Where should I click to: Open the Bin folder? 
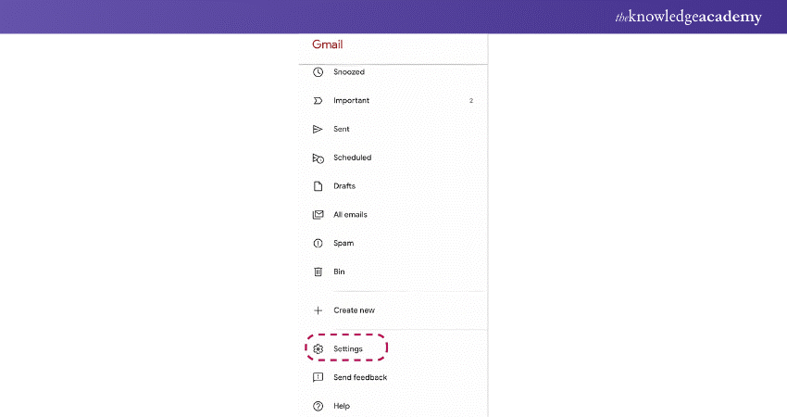(x=339, y=272)
